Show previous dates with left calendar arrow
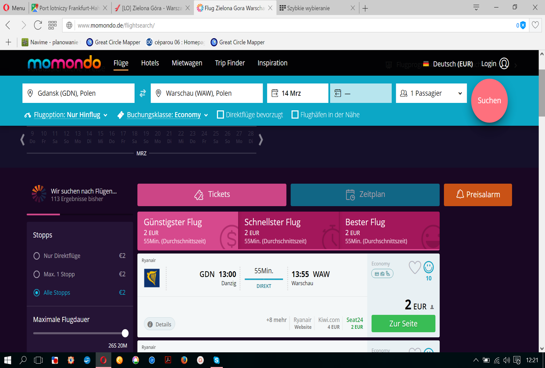 pyautogui.click(x=22, y=139)
